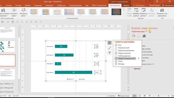Check the Названия осей checkbox
Viewport: 174px width, 98px height.
tap(116, 48)
